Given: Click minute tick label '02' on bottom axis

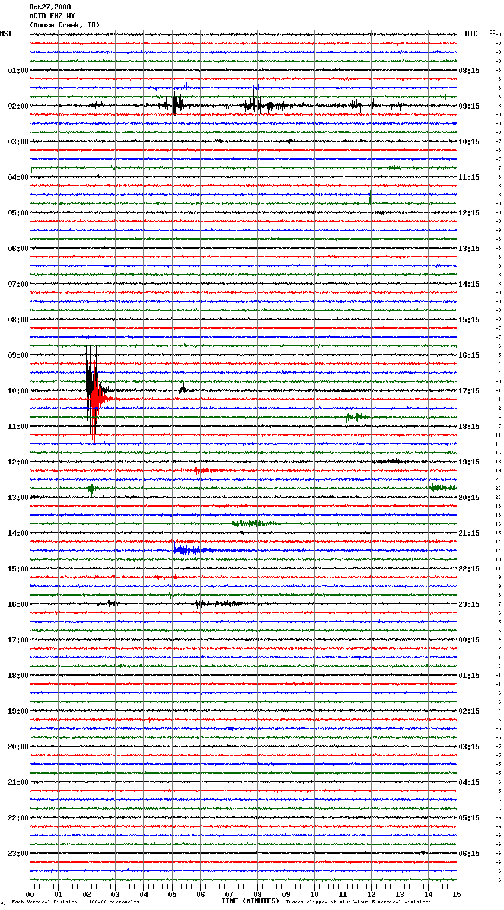Looking at the screenshot, I should pos(87,894).
